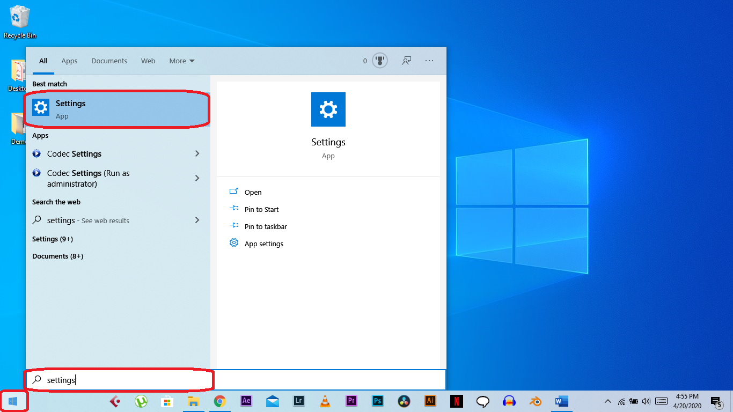The image size is (733, 412).
Task: Show hidden system tray icons
Action: pos(607,401)
